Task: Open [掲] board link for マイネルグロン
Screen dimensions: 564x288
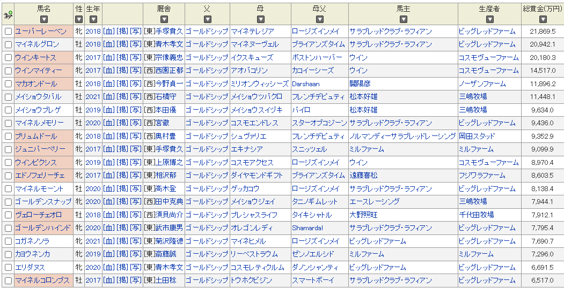Action: [x=122, y=44]
